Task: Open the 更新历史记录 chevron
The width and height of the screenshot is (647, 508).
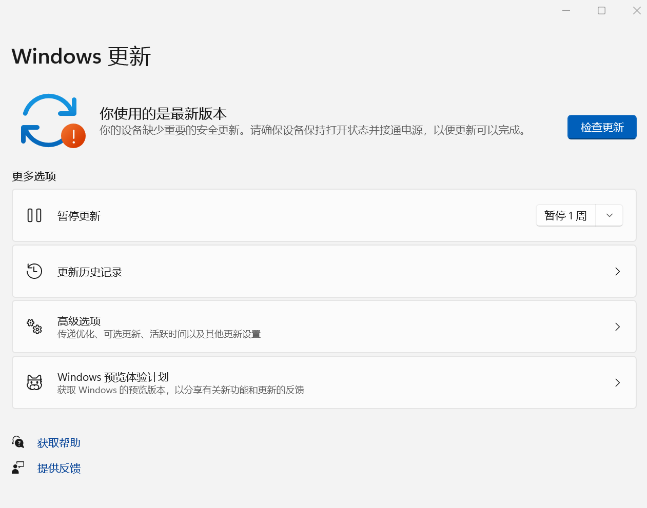Action: [x=617, y=271]
